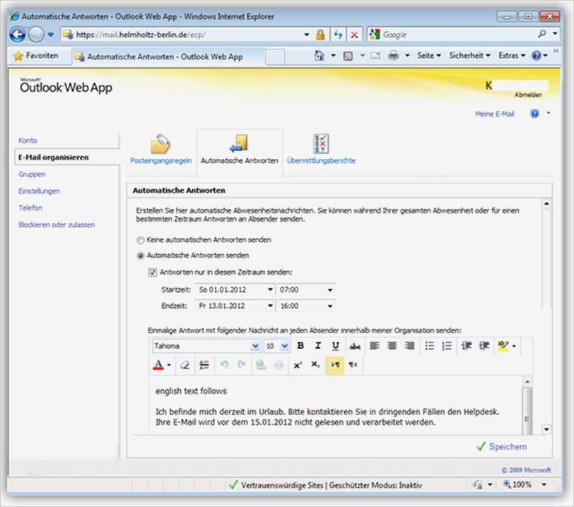Open the Extras browser menu
Screen dimensions: 574x507
(x=510, y=55)
